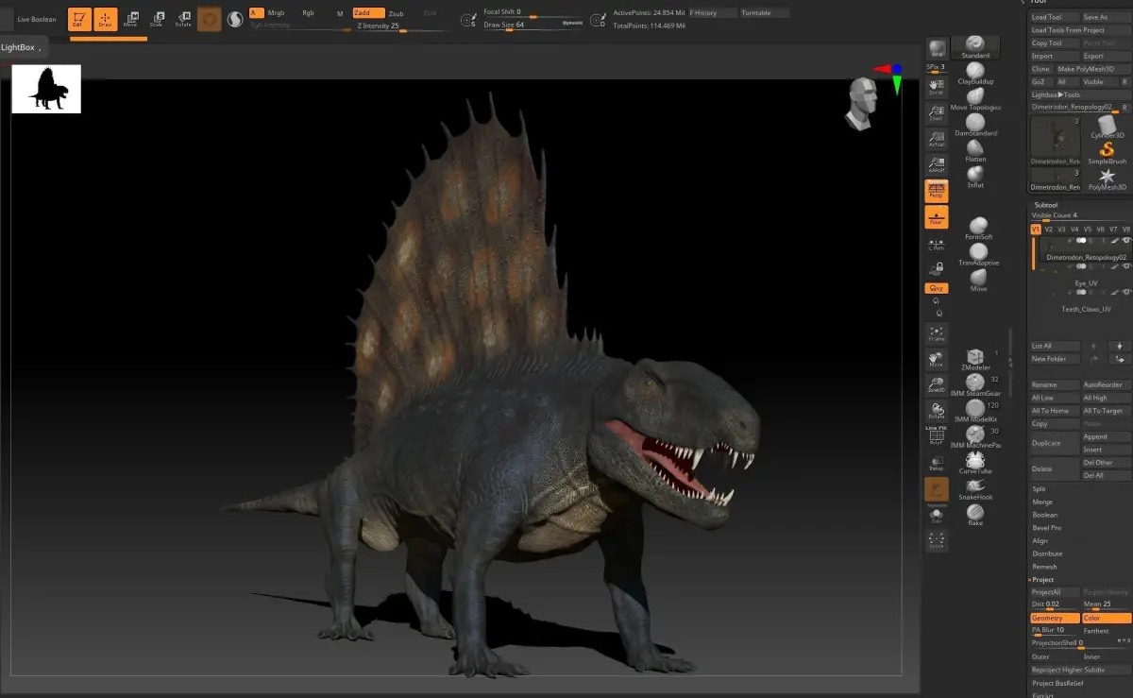
Task: Hide the Eye_UV subtool
Action: [1126, 267]
